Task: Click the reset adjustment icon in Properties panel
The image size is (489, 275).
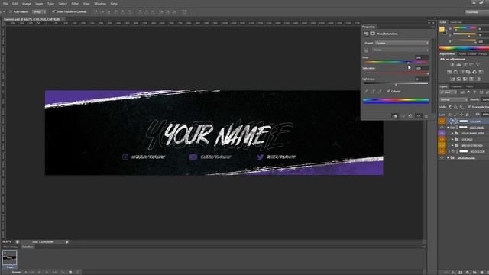Action: click(410, 116)
